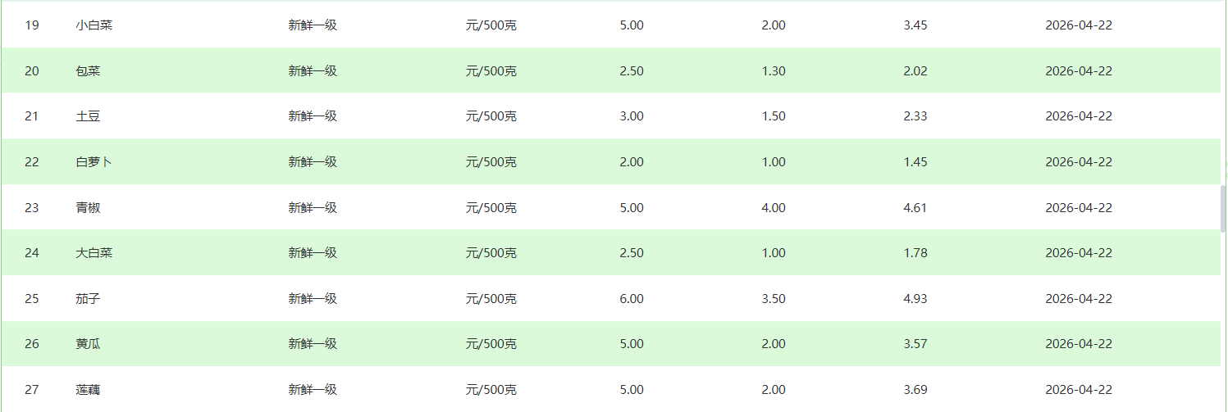Select the 青椒 product name
Image resolution: width=1228 pixels, height=412 pixels.
pyautogui.click(x=88, y=208)
